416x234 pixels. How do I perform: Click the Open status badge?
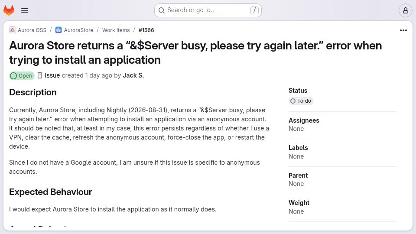22,76
